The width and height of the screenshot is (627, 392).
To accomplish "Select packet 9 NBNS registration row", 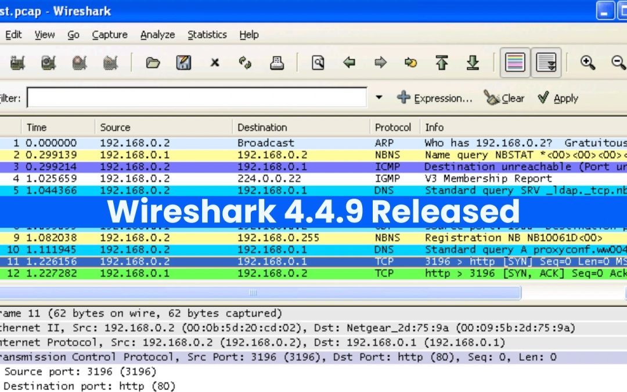I will (313, 238).
